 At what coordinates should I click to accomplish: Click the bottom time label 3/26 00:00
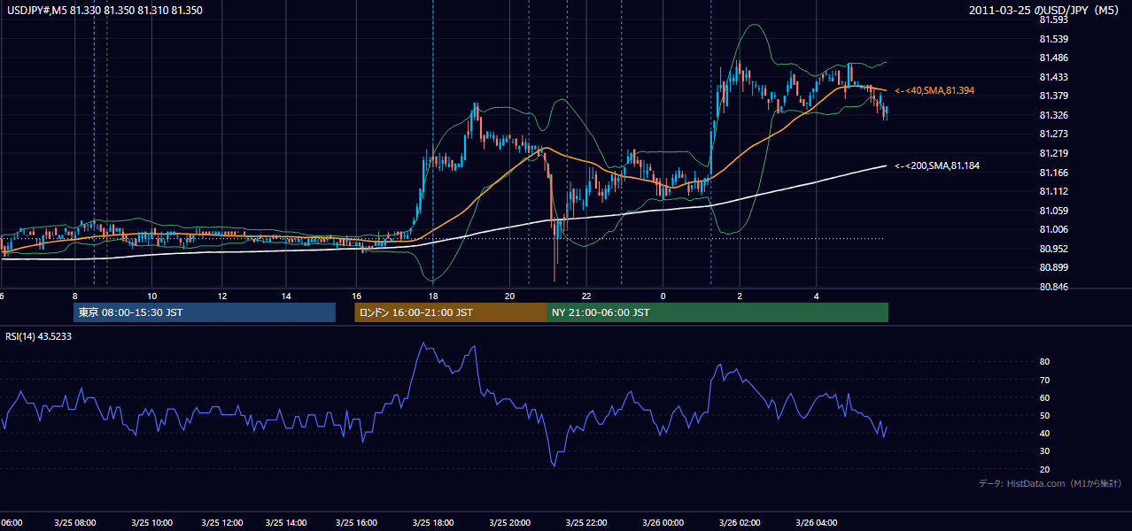[663, 522]
